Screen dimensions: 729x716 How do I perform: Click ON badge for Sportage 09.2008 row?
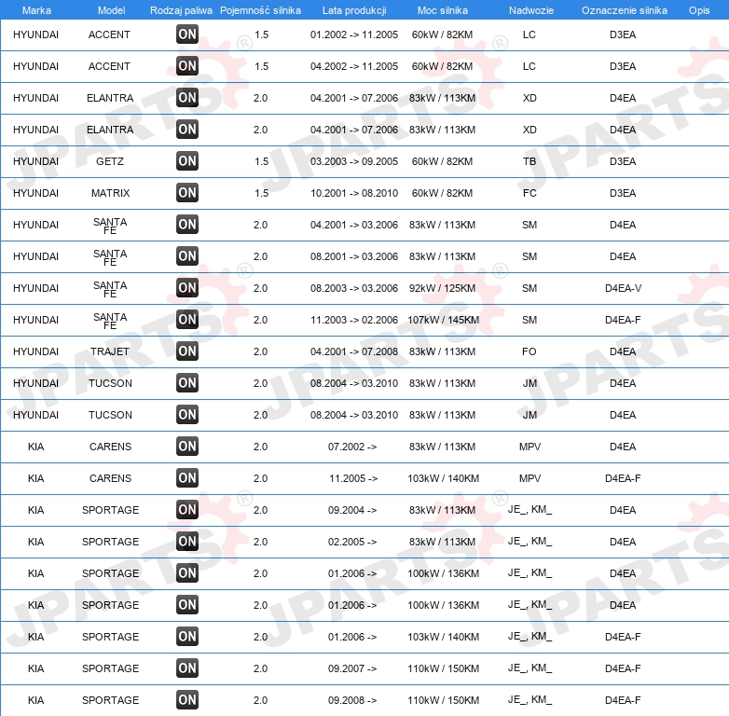(187, 700)
